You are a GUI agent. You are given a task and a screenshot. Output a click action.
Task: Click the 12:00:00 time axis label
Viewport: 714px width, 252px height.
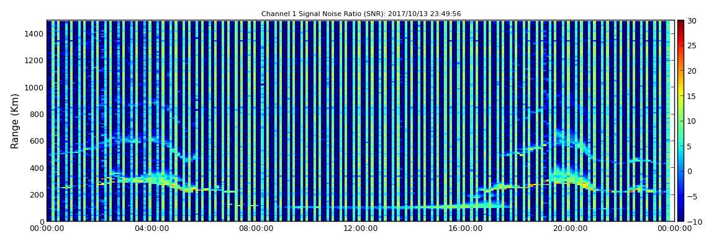coord(360,229)
